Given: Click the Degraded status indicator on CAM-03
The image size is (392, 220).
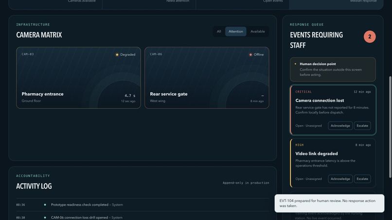Looking at the screenshot, I should click(125, 54).
